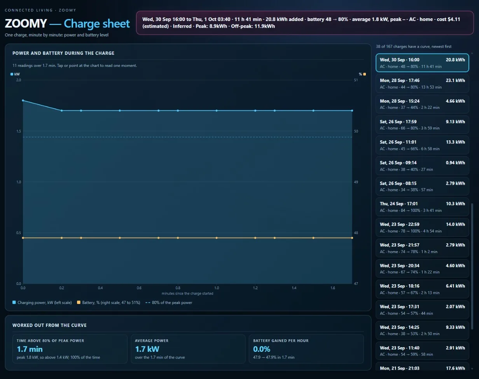The image size is (479, 379).
Task: Open the Thu, 24 Sep 17:01 charge
Action: pos(422,207)
